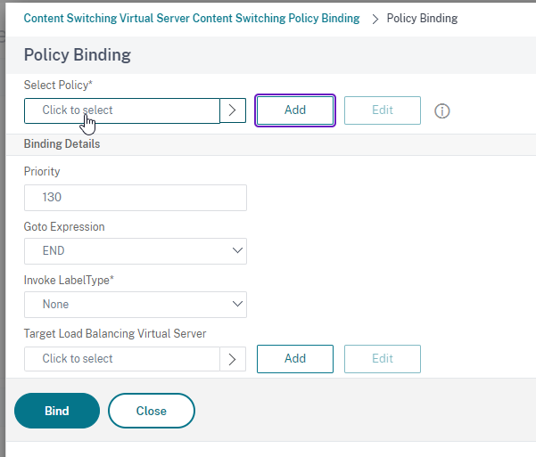This screenshot has width=536, height=457.
Task: Expand the Invoke LabelType None dropdown
Action: [136, 305]
